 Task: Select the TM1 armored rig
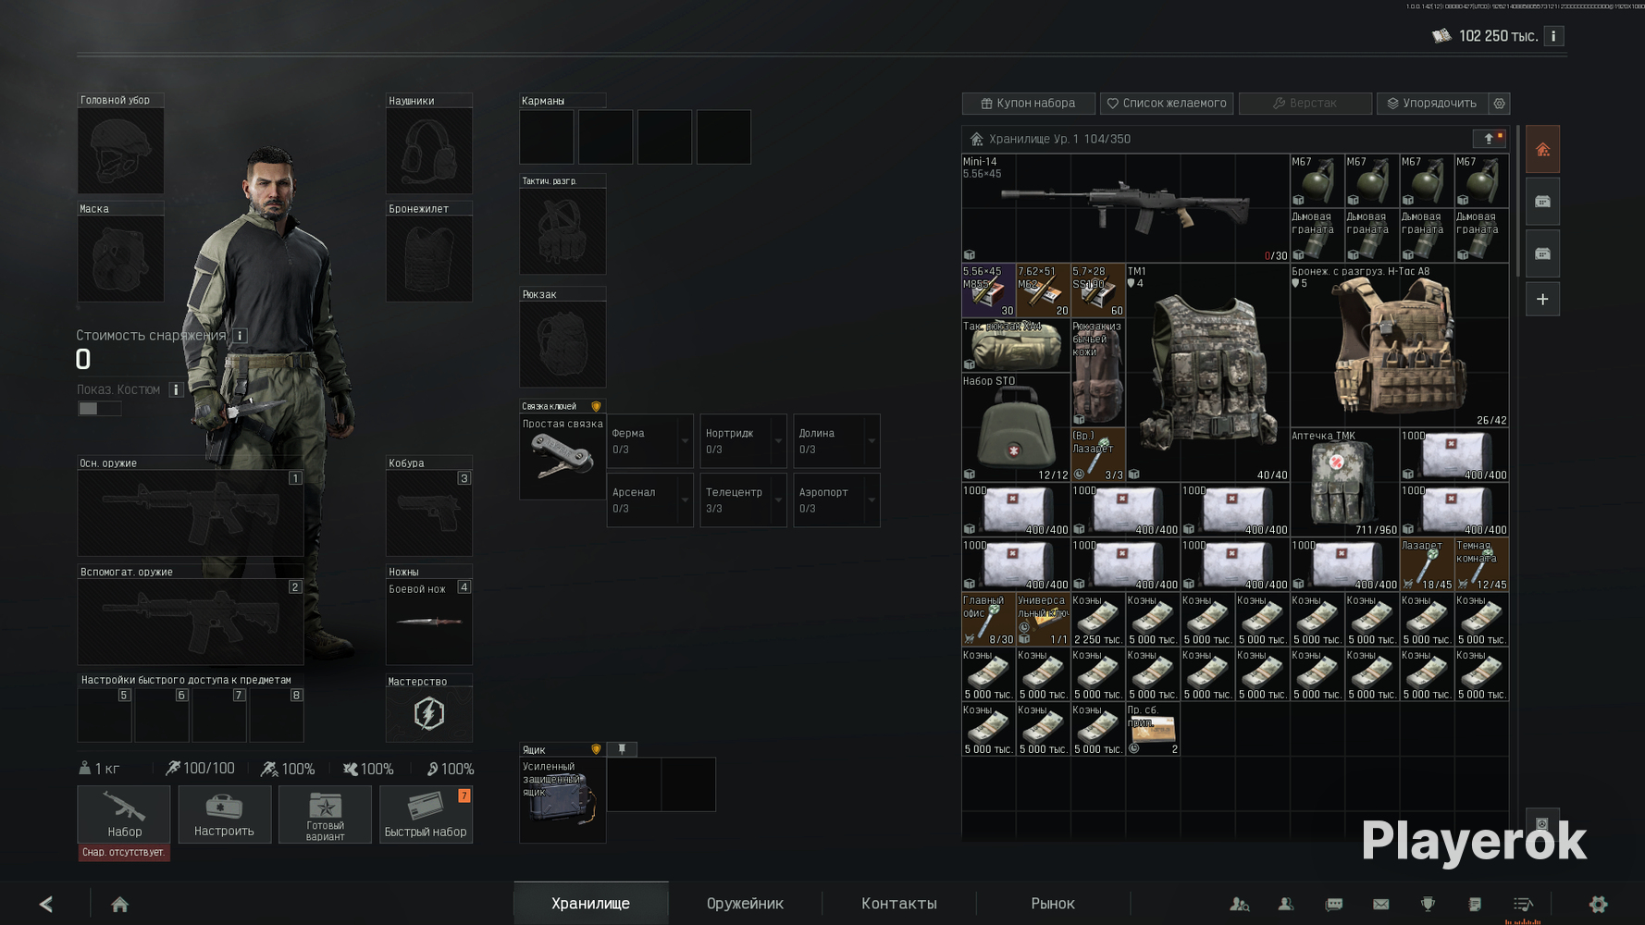[1207, 373]
